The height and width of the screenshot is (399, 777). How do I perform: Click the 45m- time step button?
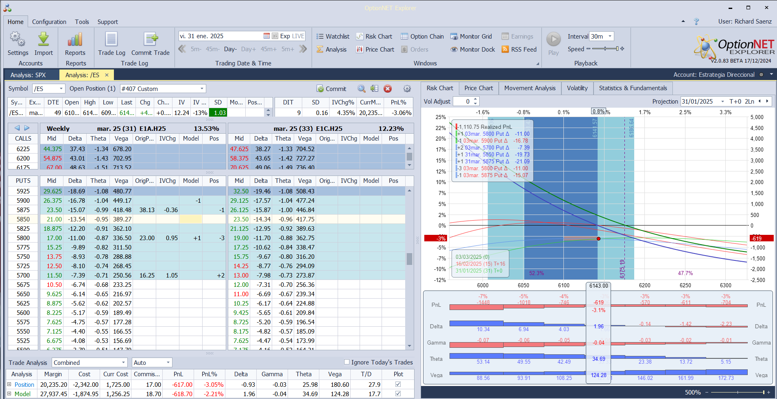pos(212,49)
